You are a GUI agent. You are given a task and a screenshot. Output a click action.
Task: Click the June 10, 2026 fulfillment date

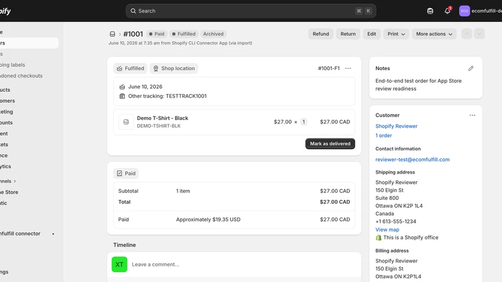click(145, 86)
